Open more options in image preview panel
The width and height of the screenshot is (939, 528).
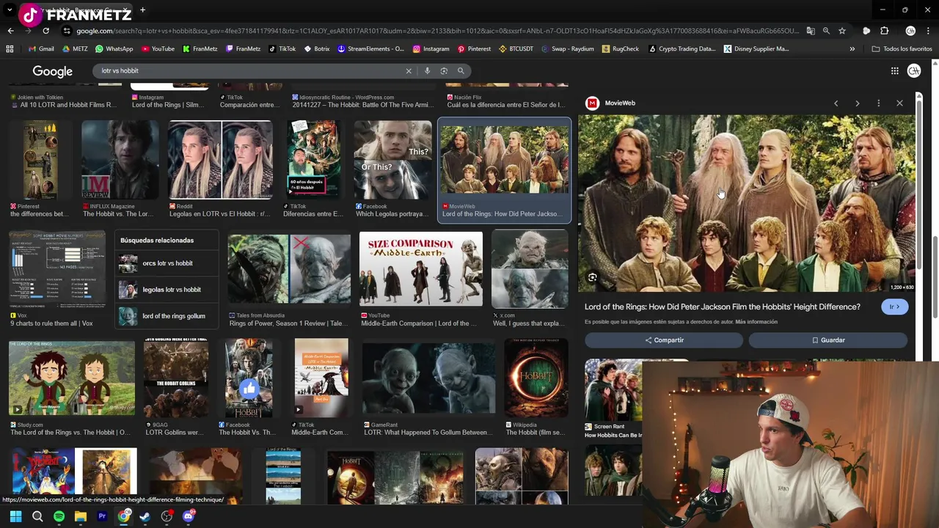(878, 103)
